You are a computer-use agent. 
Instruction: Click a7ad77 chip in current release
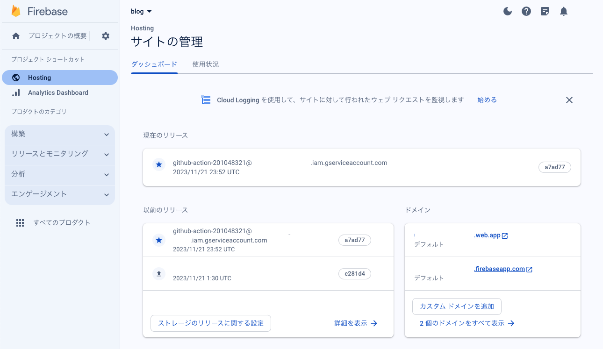(555, 167)
